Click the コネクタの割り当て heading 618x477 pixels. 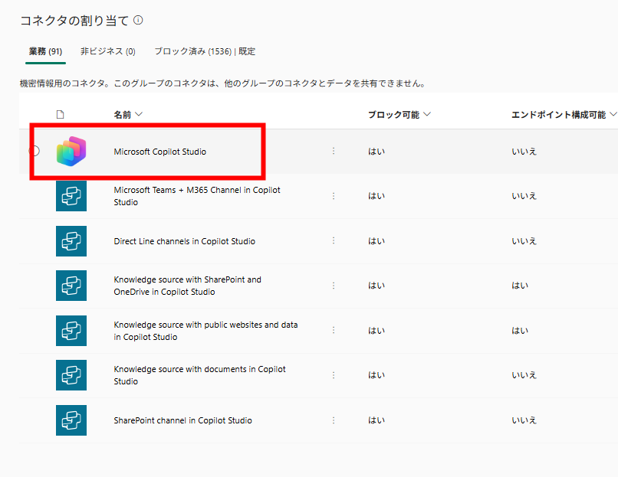[x=74, y=21]
